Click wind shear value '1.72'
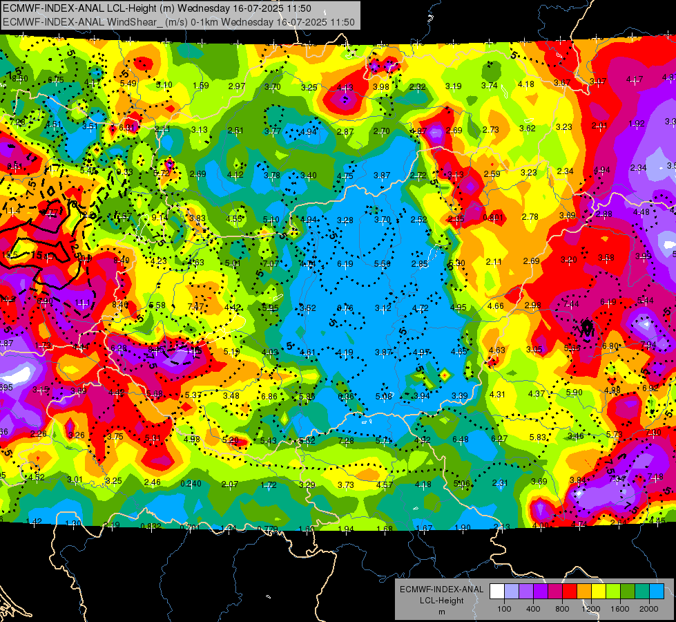This screenshot has width=676, height=622. 269,485
